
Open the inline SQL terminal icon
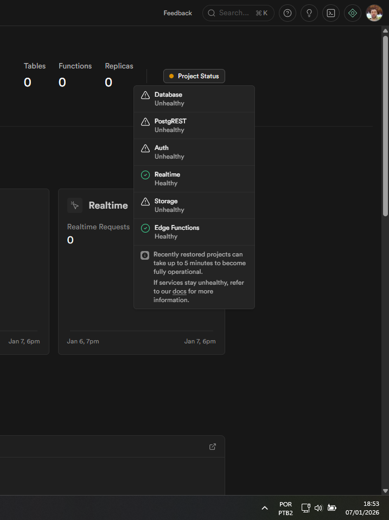[x=331, y=13]
